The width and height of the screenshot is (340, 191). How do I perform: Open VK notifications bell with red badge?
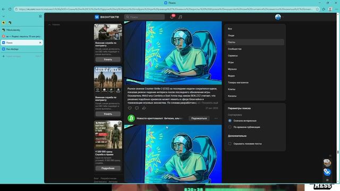click(172, 16)
